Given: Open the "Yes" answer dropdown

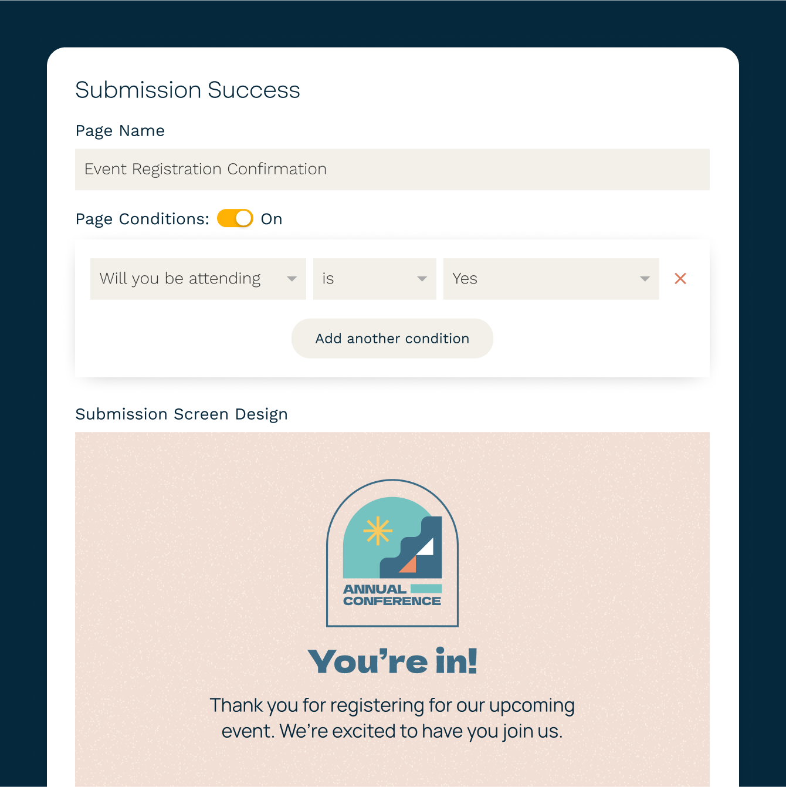Looking at the screenshot, I should pyautogui.click(x=540, y=279).
